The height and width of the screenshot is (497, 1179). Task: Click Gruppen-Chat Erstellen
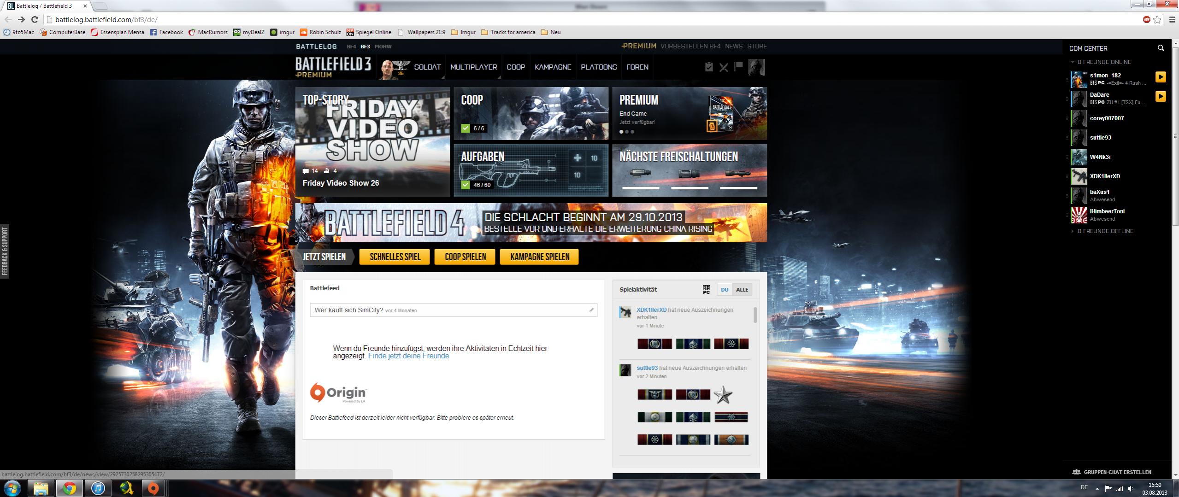tap(1113, 472)
